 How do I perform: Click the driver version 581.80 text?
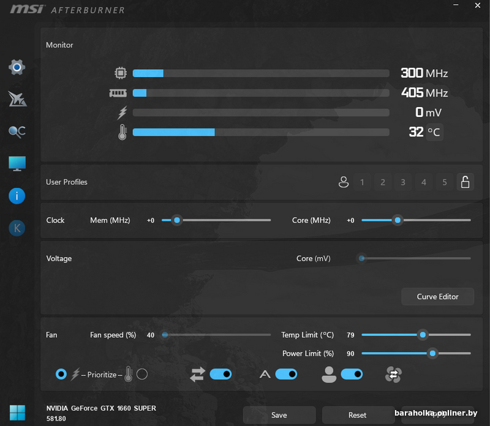click(56, 419)
